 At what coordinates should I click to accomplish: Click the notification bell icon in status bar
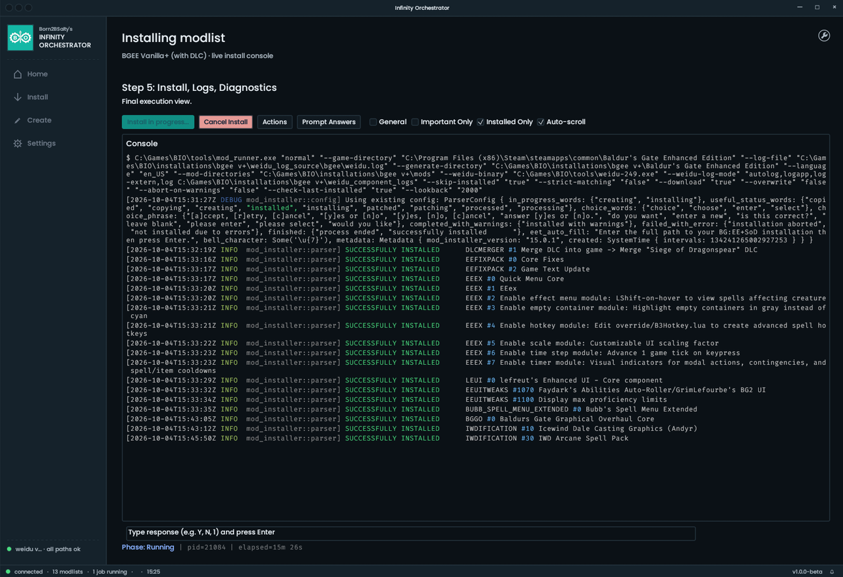(x=832, y=572)
